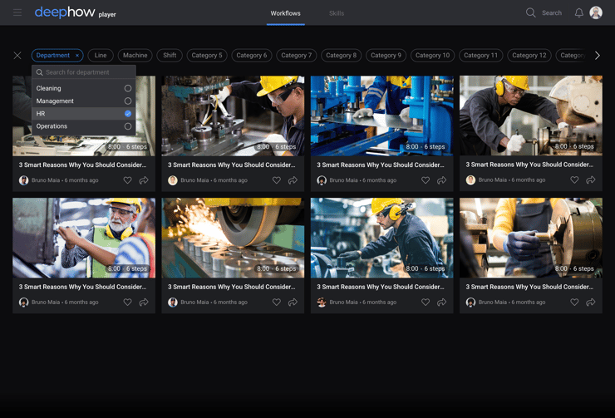615x418 pixels.
Task: Open the Category 7 filter
Action: click(x=296, y=56)
